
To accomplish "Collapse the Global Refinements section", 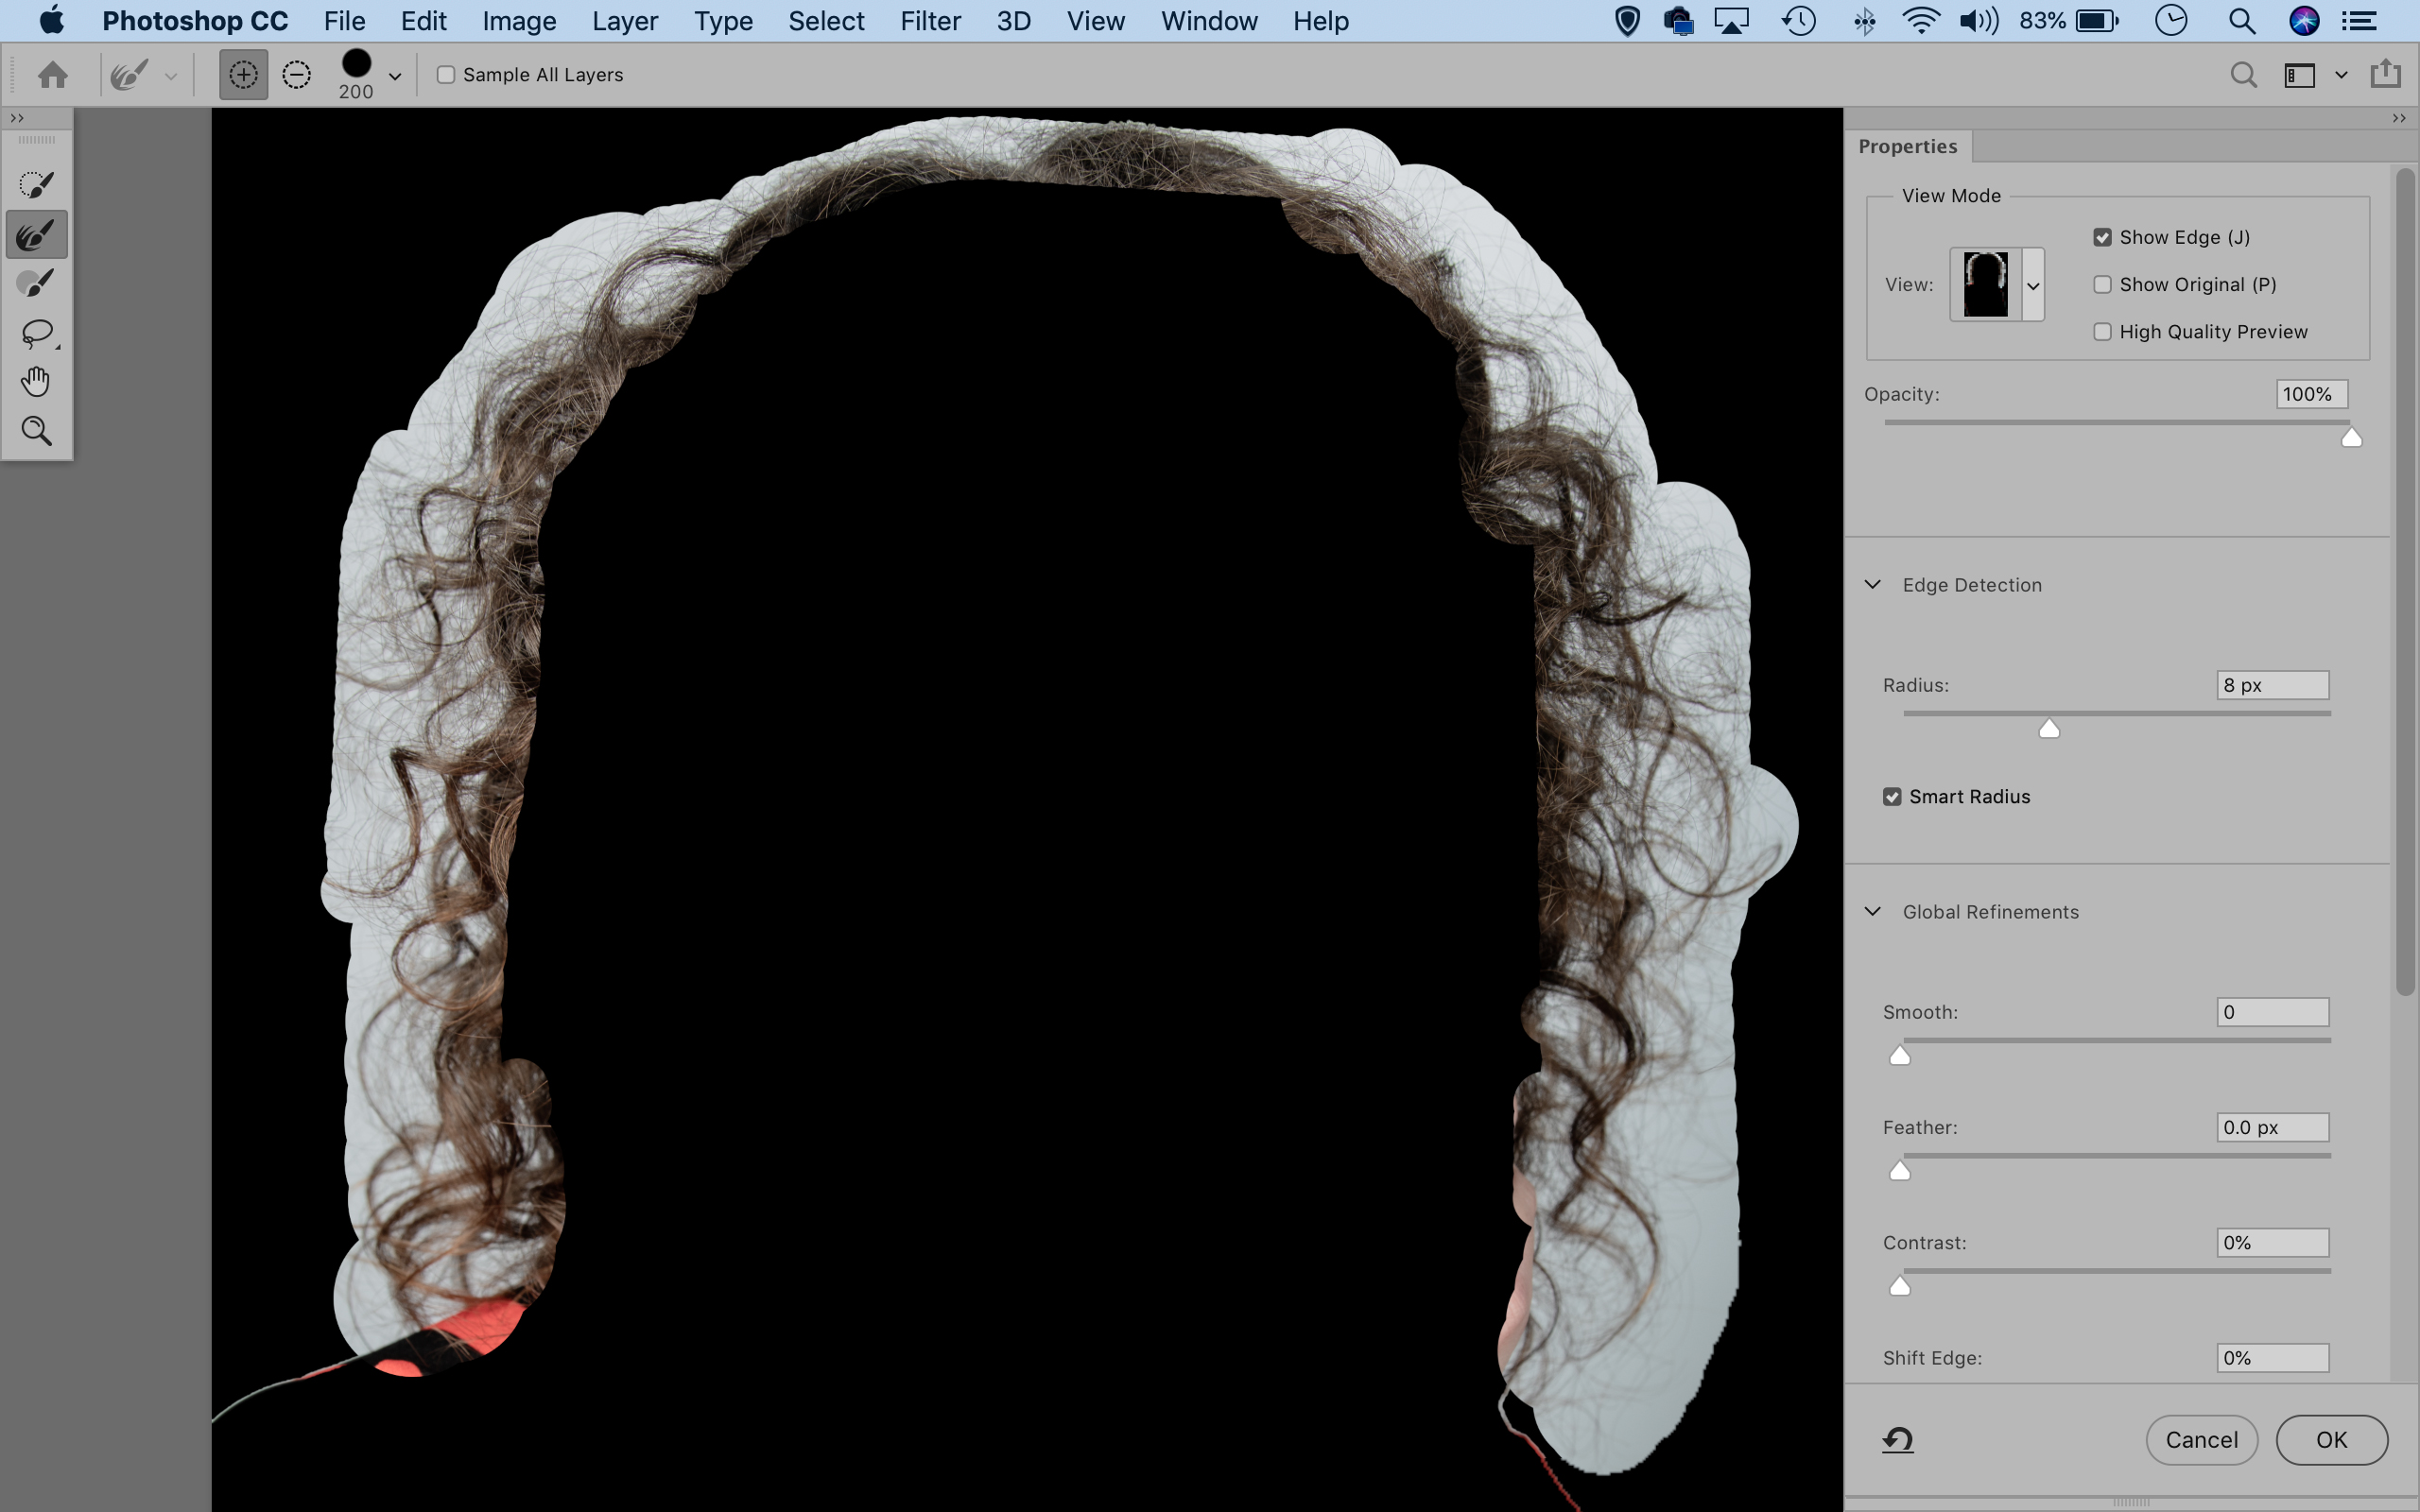I will [x=1871, y=909].
